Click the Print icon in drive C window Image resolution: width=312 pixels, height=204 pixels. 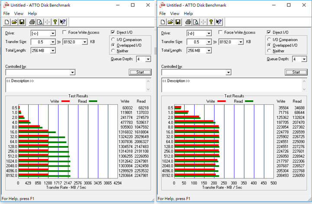click(32, 22)
